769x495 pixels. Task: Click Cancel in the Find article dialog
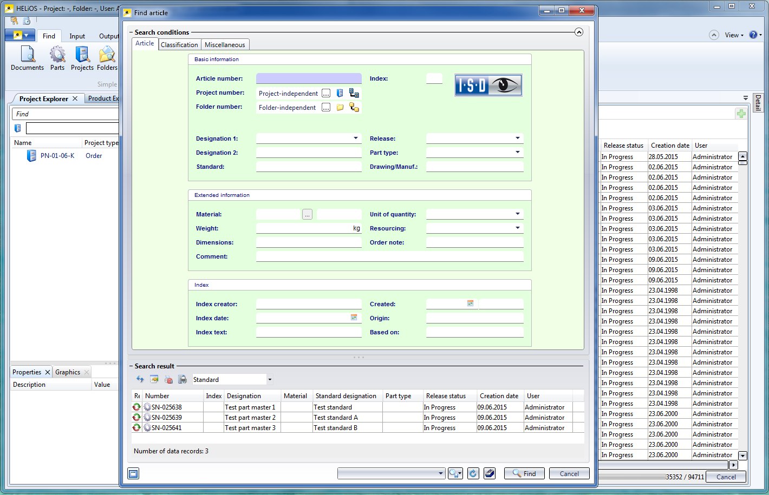[x=569, y=473]
